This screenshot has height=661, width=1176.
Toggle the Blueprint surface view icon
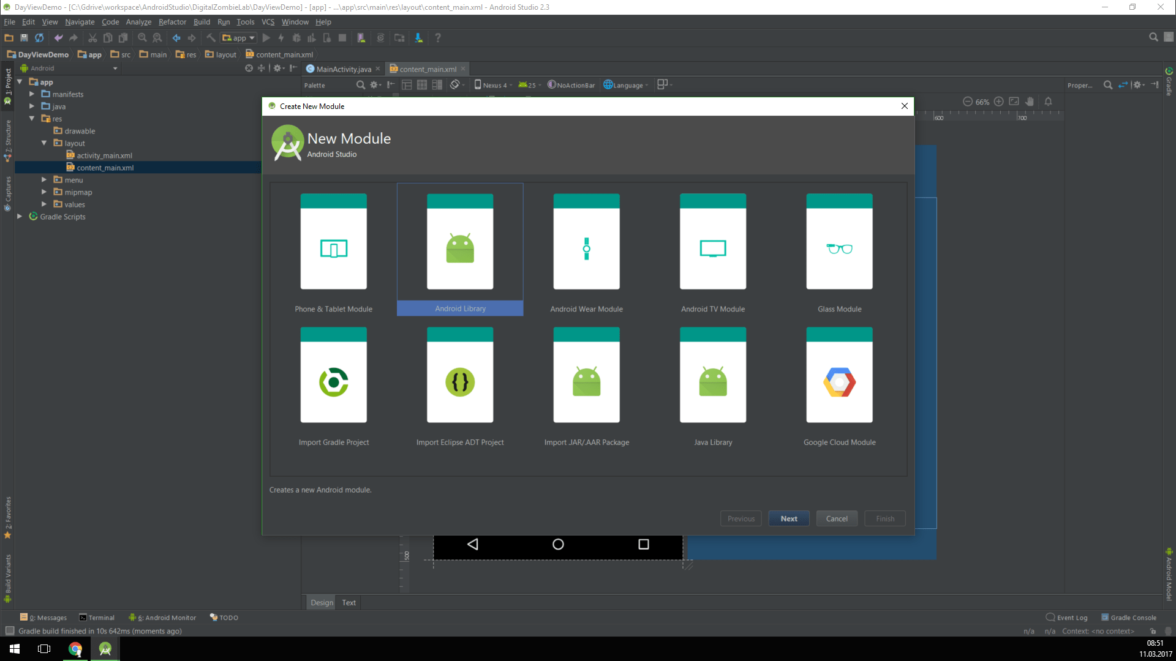pos(422,85)
